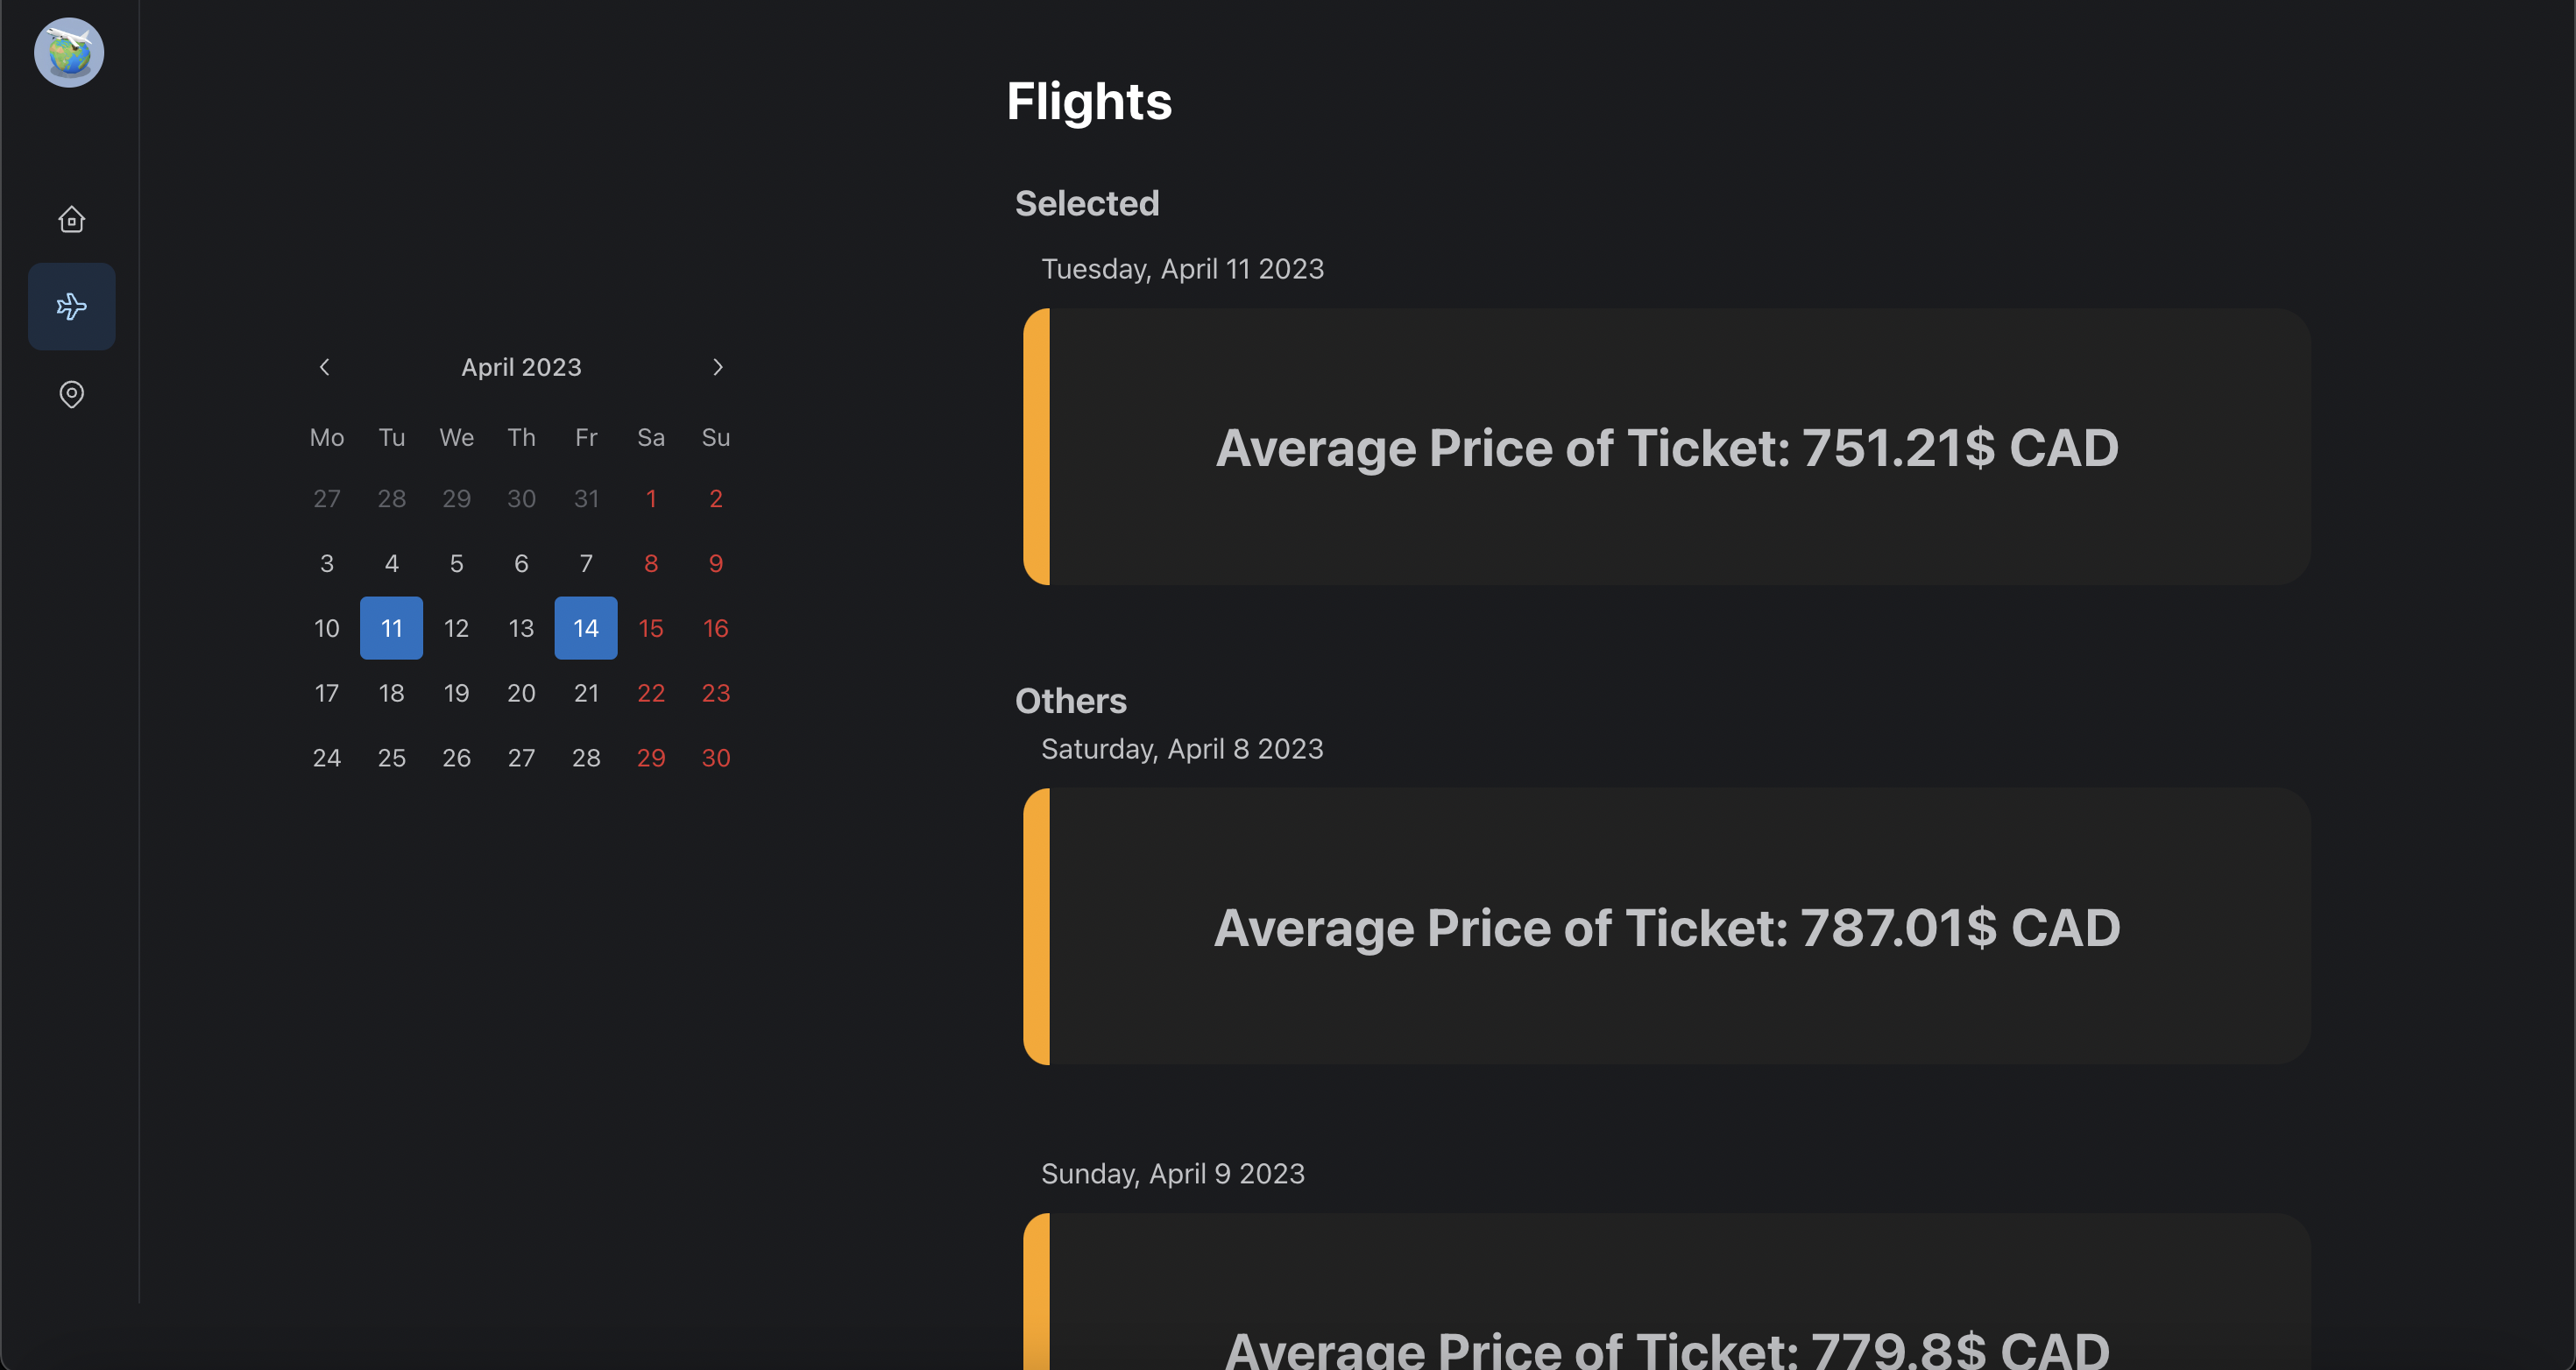Deselect April 11 in the calendar

[391, 628]
